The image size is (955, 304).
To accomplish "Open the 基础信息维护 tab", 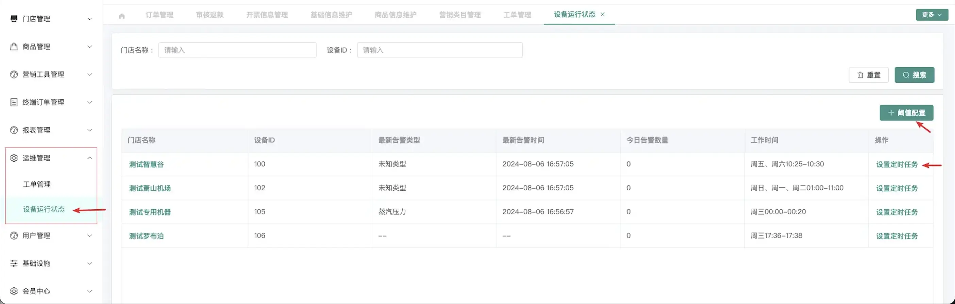I will click(332, 15).
